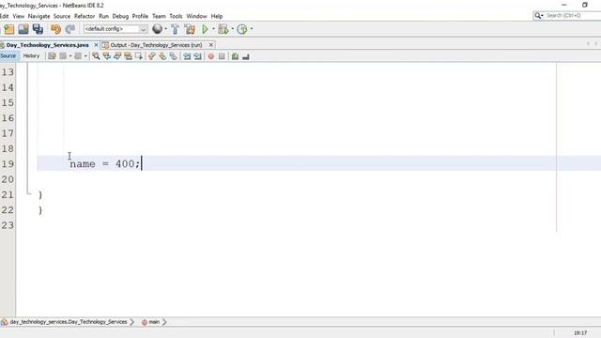Expand the arrow beside the globe icon
This screenshot has width=601, height=338.
[x=165, y=29]
